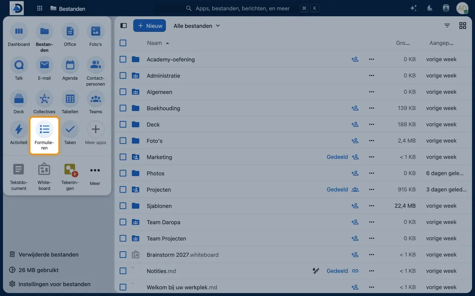This screenshot has height=296, width=475.
Task: Open actions menu for Photos folder
Action: pyautogui.click(x=371, y=173)
